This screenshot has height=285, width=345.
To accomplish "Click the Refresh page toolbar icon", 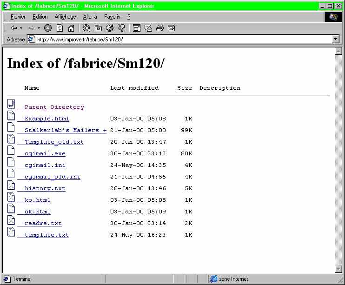I will click(x=60, y=28).
